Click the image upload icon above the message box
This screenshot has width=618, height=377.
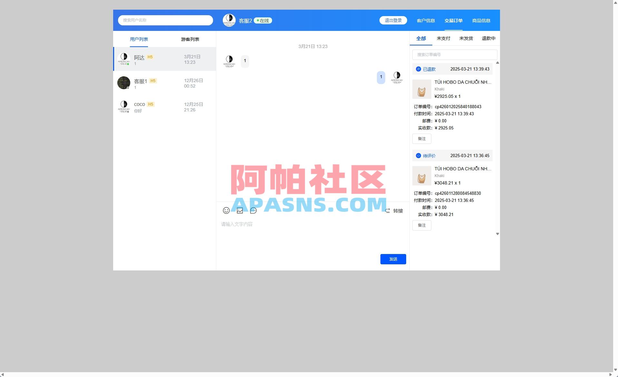point(240,211)
